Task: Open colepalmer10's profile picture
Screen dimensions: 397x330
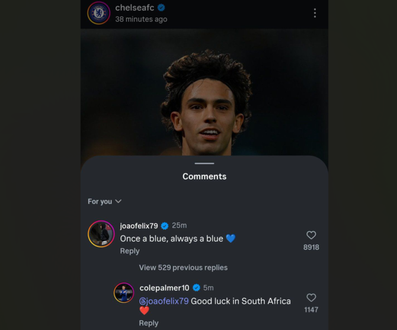Action: click(x=124, y=293)
